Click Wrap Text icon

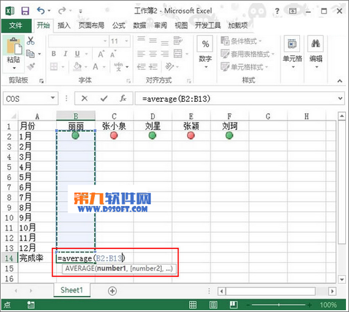178,41
